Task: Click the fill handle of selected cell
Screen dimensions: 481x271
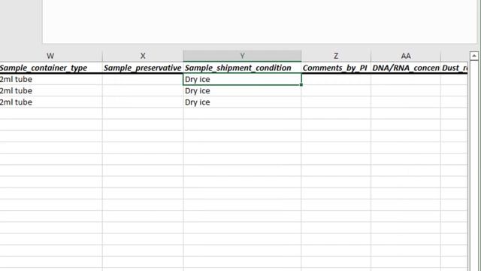Action: (301, 85)
